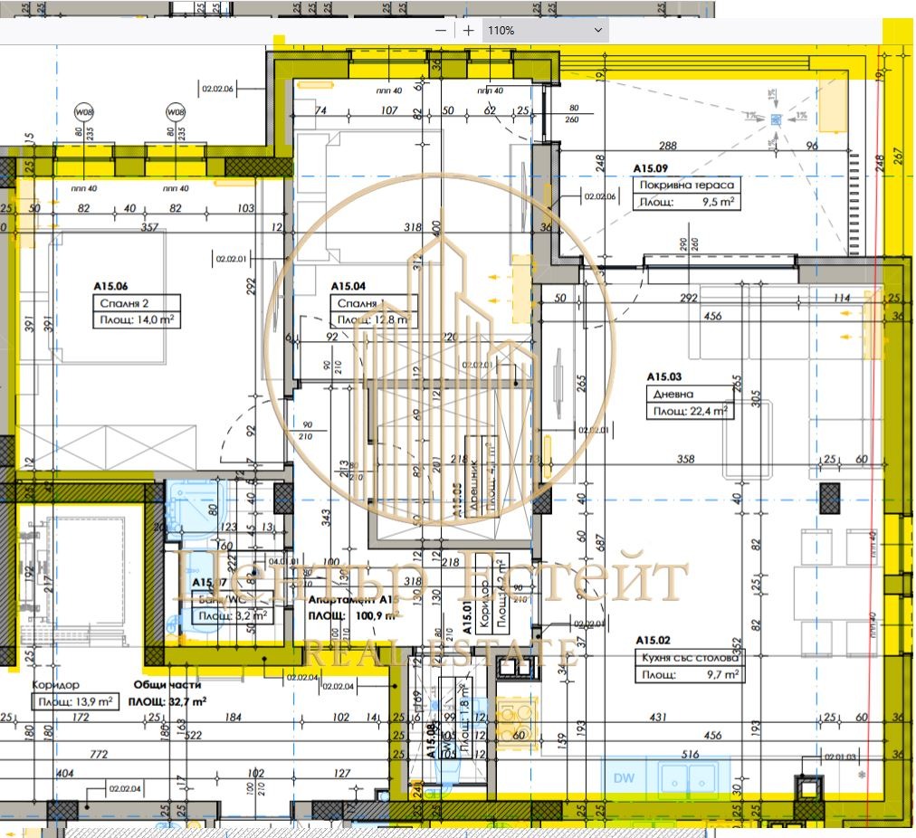Click the zoom in plus button
This screenshot has height=838, width=916.
(x=468, y=30)
